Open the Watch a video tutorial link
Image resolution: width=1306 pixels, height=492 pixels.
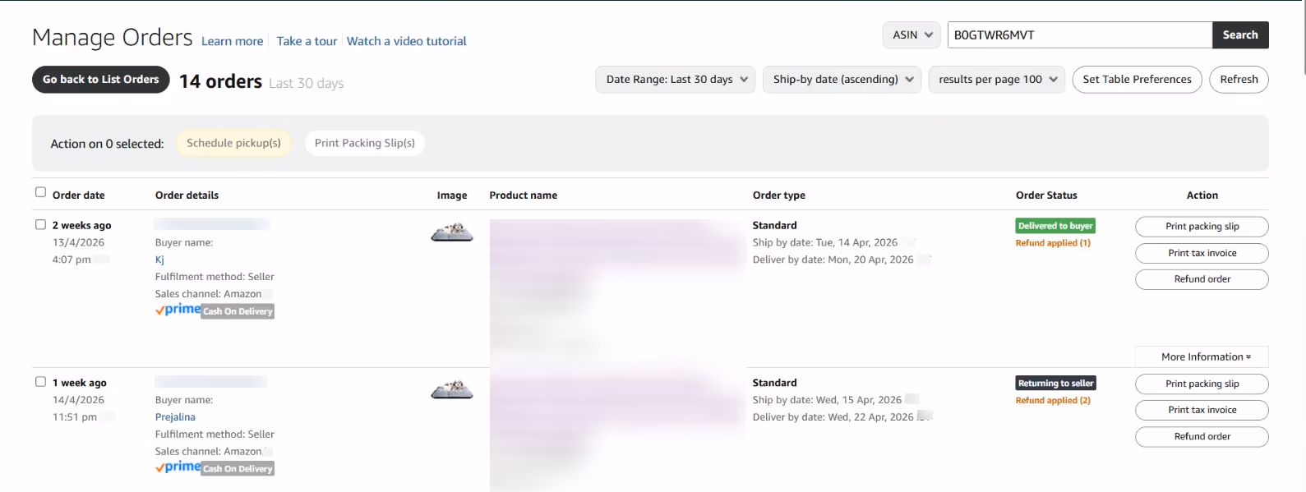[406, 41]
